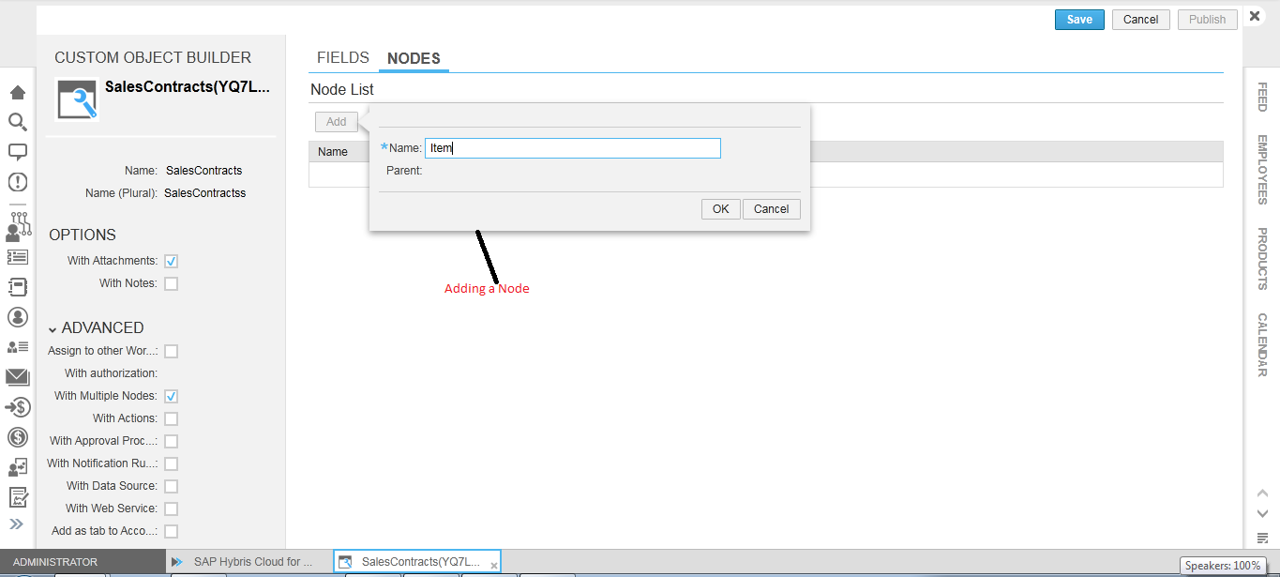Click into the node Name input field
Viewport: 1280px width, 577px height.
click(x=572, y=148)
